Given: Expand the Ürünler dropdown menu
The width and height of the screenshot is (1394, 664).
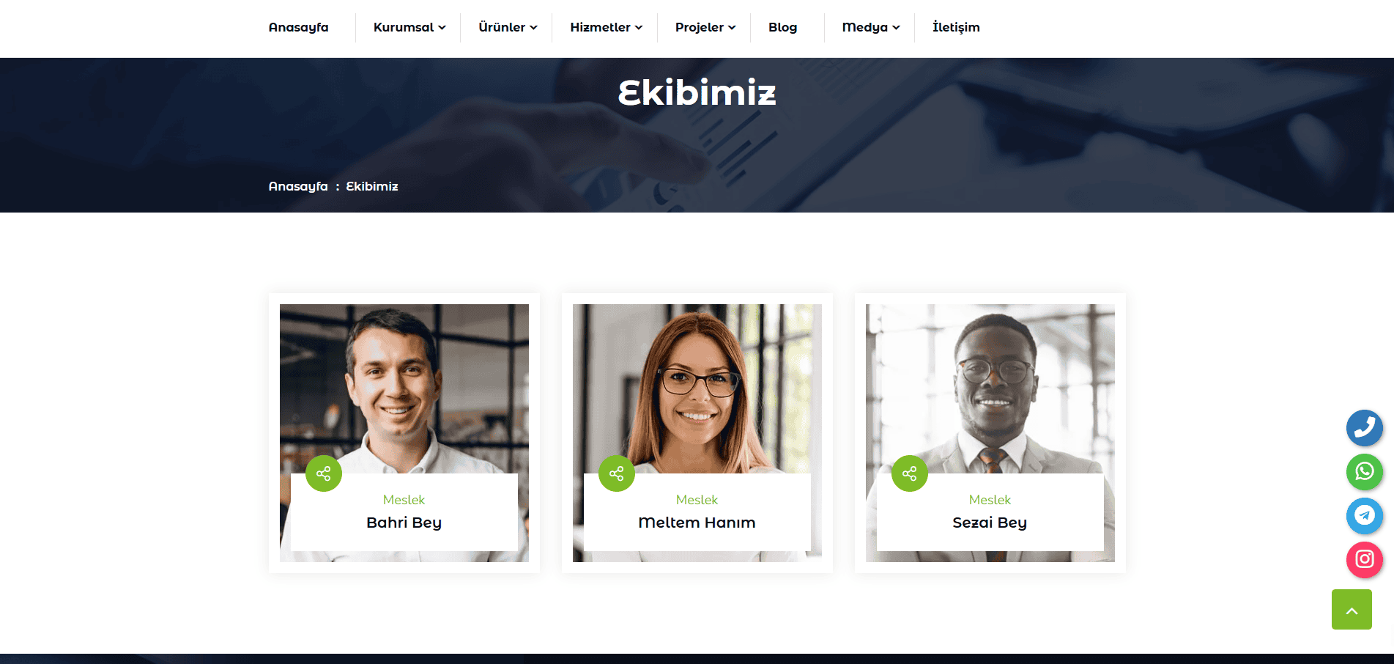Looking at the screenshot, I should point(508,27).
